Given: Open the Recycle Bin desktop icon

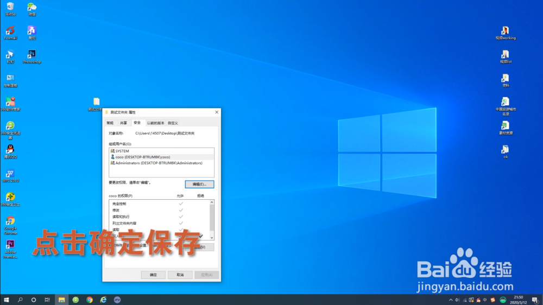Looking at the screenshot, I should pos(10,9).
